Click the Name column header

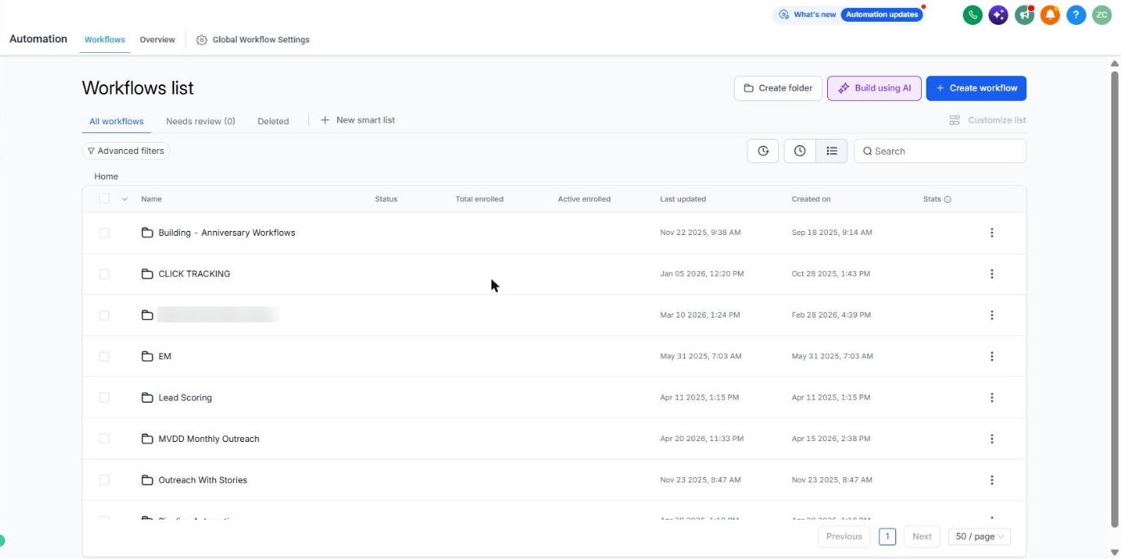[x=151, y=199]
